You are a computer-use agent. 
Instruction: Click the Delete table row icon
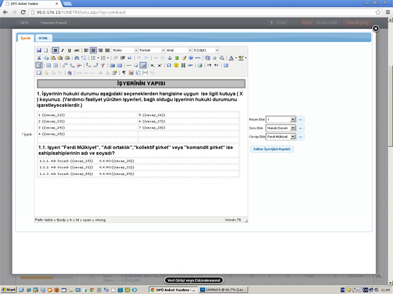click(79, 65)
